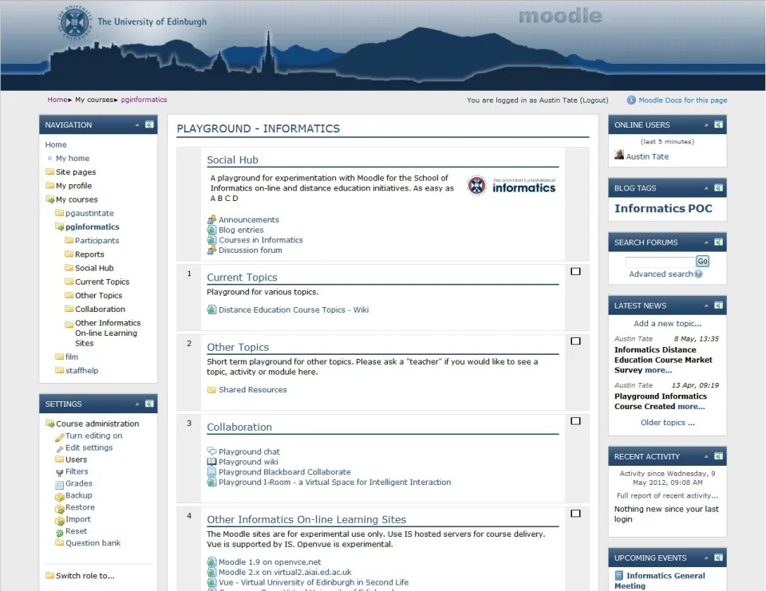Click Austin Tate's avatar in Online Users
This screenshot has width=766, height=591.
[x=619, y=156]
